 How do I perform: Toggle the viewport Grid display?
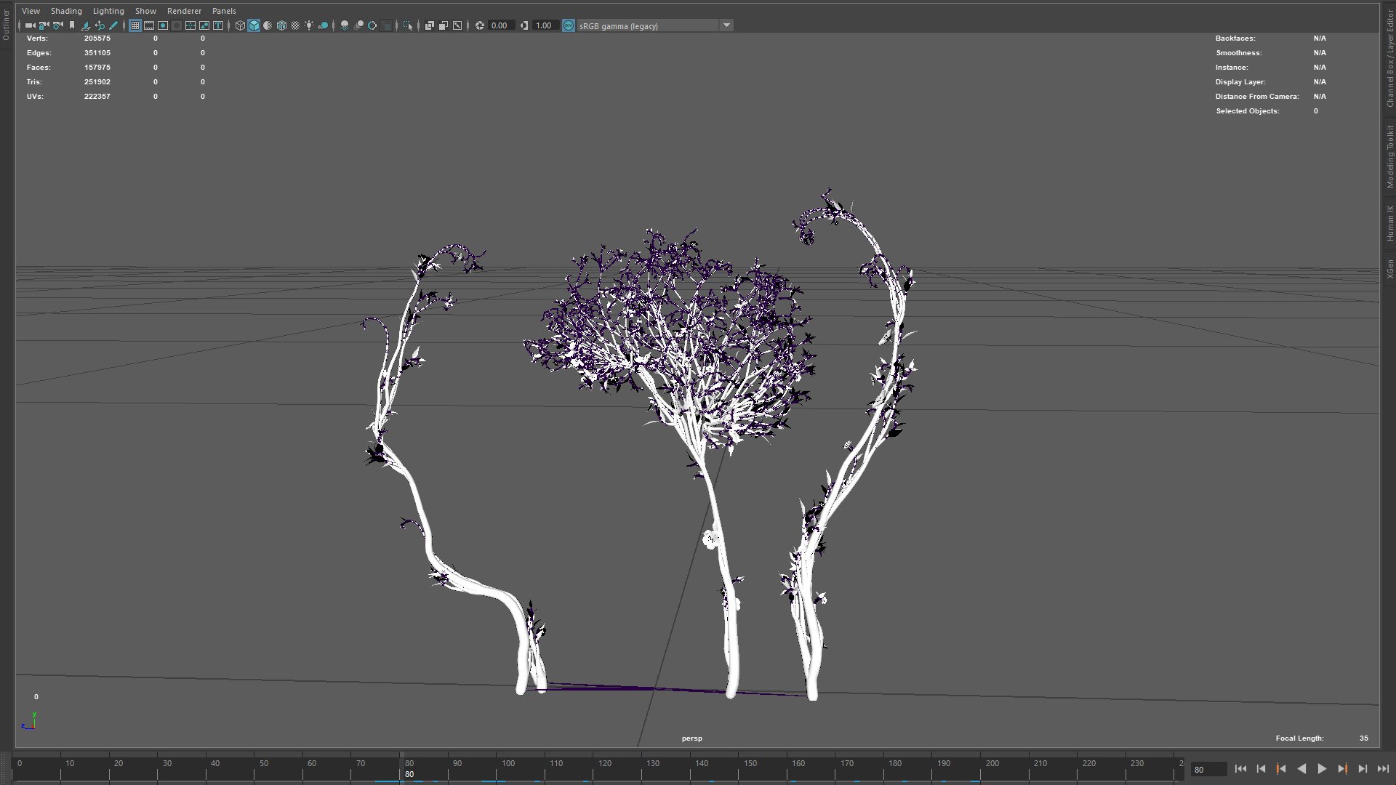tap(135, 25)
